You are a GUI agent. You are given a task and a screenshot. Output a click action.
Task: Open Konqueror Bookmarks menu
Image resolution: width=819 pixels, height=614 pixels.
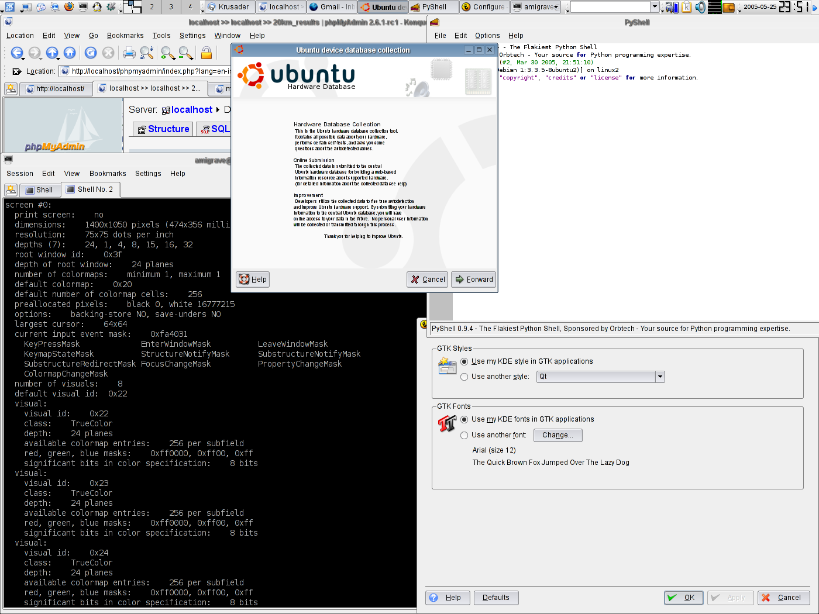pyautogui.click(x=125, y=36)
